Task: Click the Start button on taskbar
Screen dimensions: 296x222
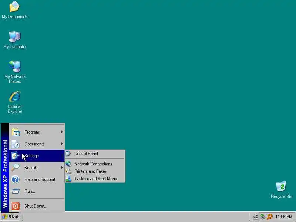Action: 10,217
